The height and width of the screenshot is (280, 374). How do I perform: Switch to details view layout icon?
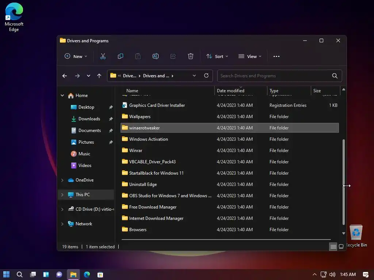(333, 246)
